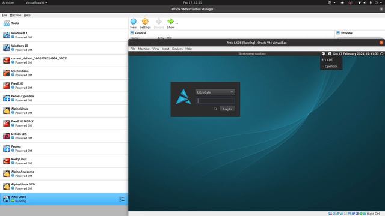Open View menu in Artix LXDE window
385x216 pixels.
156,49
